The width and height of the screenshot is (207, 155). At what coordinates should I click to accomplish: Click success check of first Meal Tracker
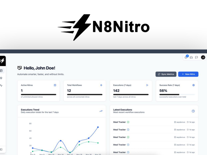point(128,122)
